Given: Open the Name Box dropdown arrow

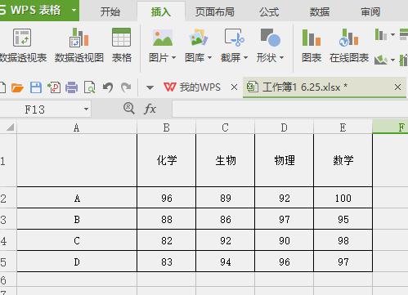Looking at the screenshot, I should coord(86,110).
